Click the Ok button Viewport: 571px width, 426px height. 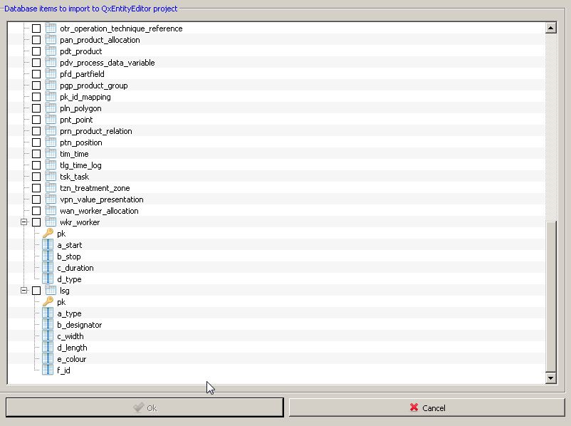(145, 407)
